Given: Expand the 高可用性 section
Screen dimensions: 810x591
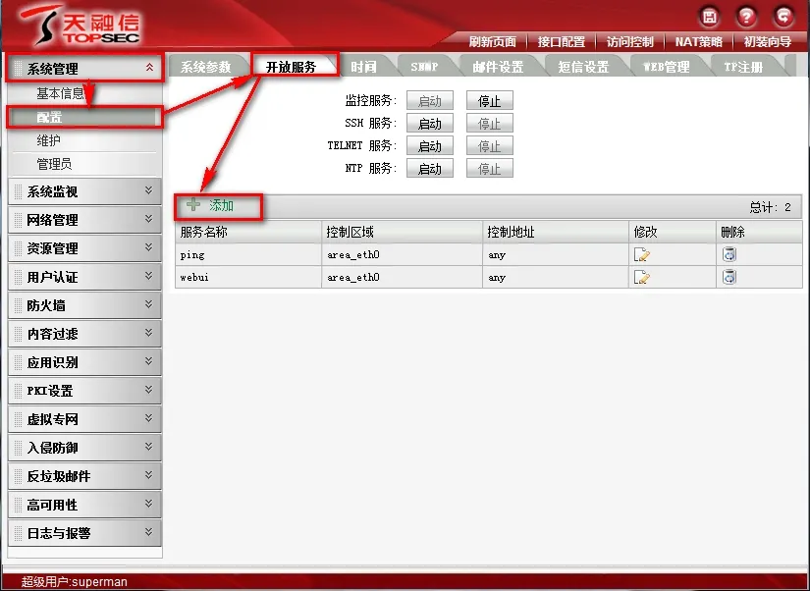Looking at the screenshot, I should pos(84,505).
